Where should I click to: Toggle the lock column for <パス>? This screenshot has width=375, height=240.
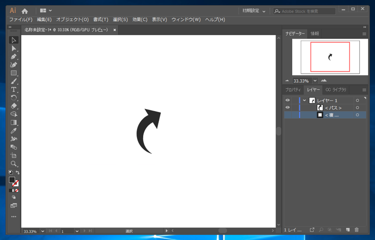pyautogui.click(x=294, y=107)
